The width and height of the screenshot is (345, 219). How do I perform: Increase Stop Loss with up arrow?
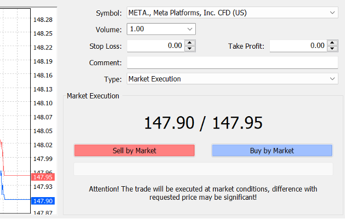click(x=190, y=43)
